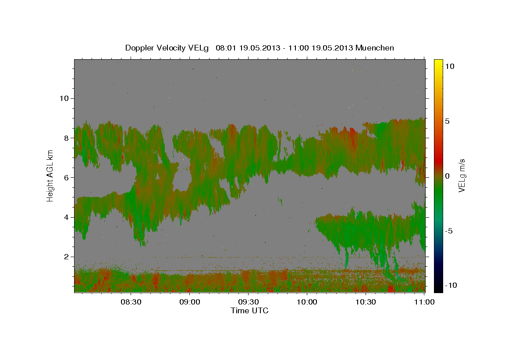Click the 09:00 time tick label
This screenshot has width=526, height=351.
[x=190, y=302]
